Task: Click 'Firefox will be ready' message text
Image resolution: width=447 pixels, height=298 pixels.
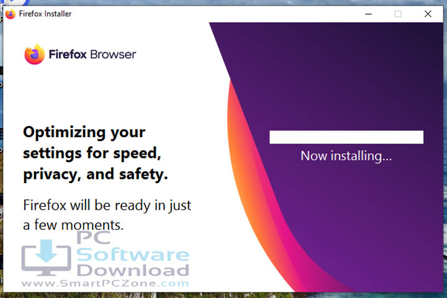Action: coord(107,215)
